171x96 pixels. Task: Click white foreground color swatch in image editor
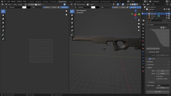pyautogui.click(x=24, y=7)
